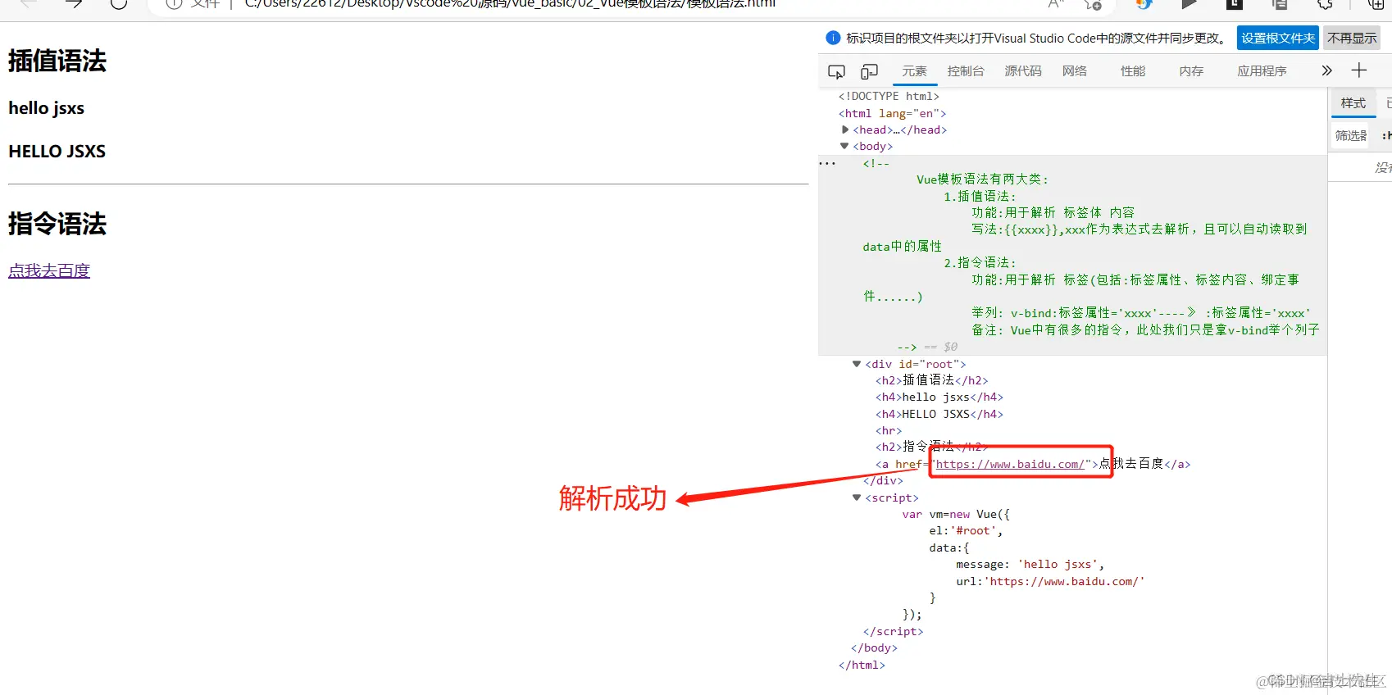Activate the inspect element picker icon
This screenshot has height=695, width=1392.
tap(836, 72)
